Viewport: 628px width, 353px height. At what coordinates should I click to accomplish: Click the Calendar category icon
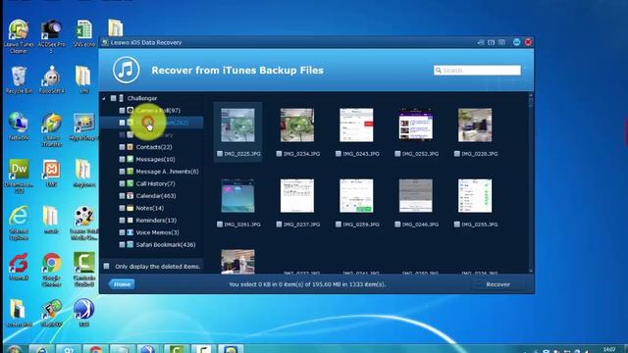pyautogui.click(x=131, y=196)
